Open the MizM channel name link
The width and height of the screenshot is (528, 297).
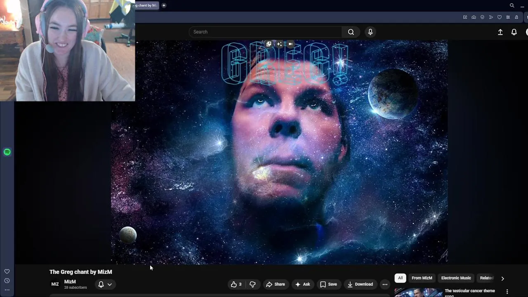click(70, 282)
